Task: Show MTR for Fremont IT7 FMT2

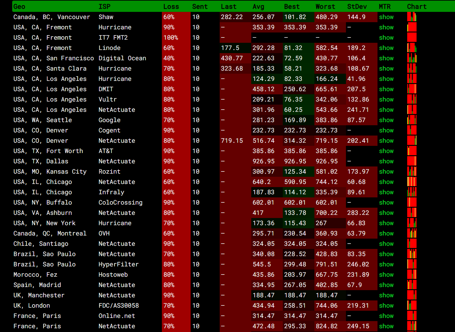Action: (x=386, y=37)
